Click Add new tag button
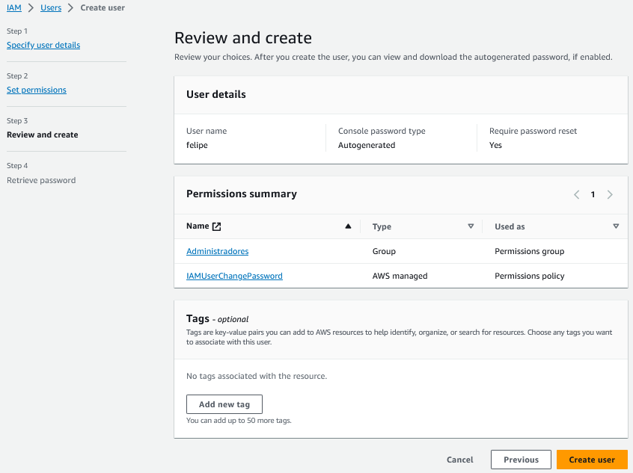Screen dimensions: 633x473 click(x=224, y=404)
